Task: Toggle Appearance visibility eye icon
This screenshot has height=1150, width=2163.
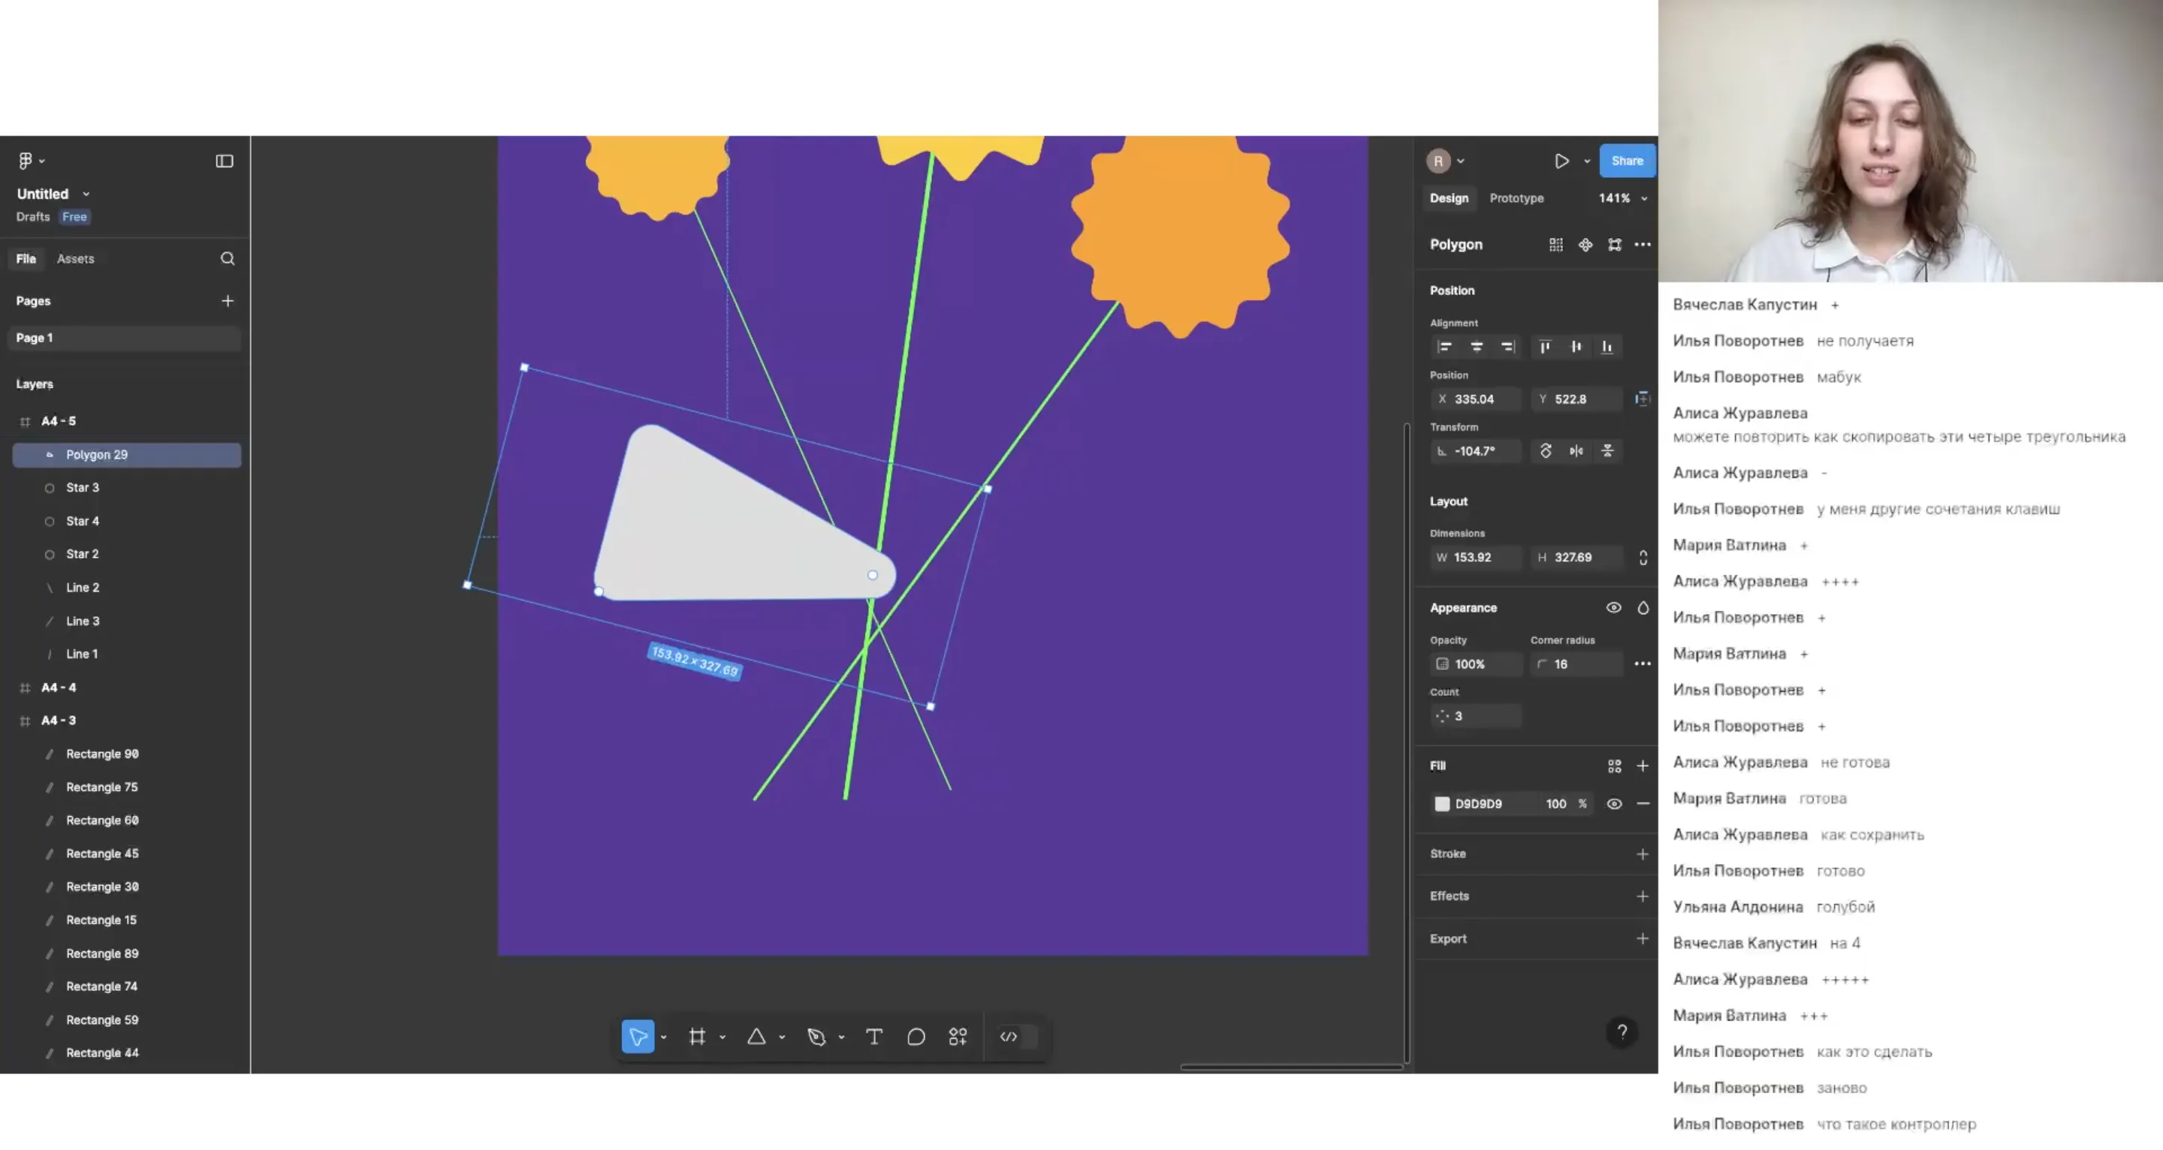Action: click(1613, 608)
